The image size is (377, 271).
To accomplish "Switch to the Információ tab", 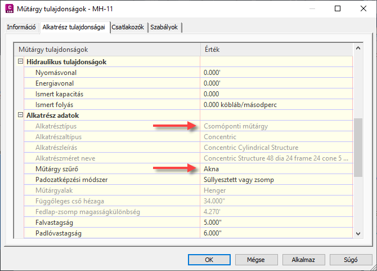I will click(x=21, y=27).
